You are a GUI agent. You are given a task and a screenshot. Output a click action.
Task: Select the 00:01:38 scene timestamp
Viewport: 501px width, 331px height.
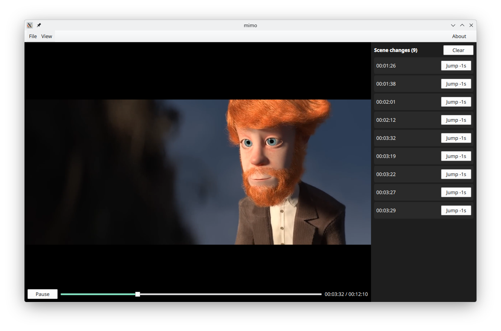point(386,84)
